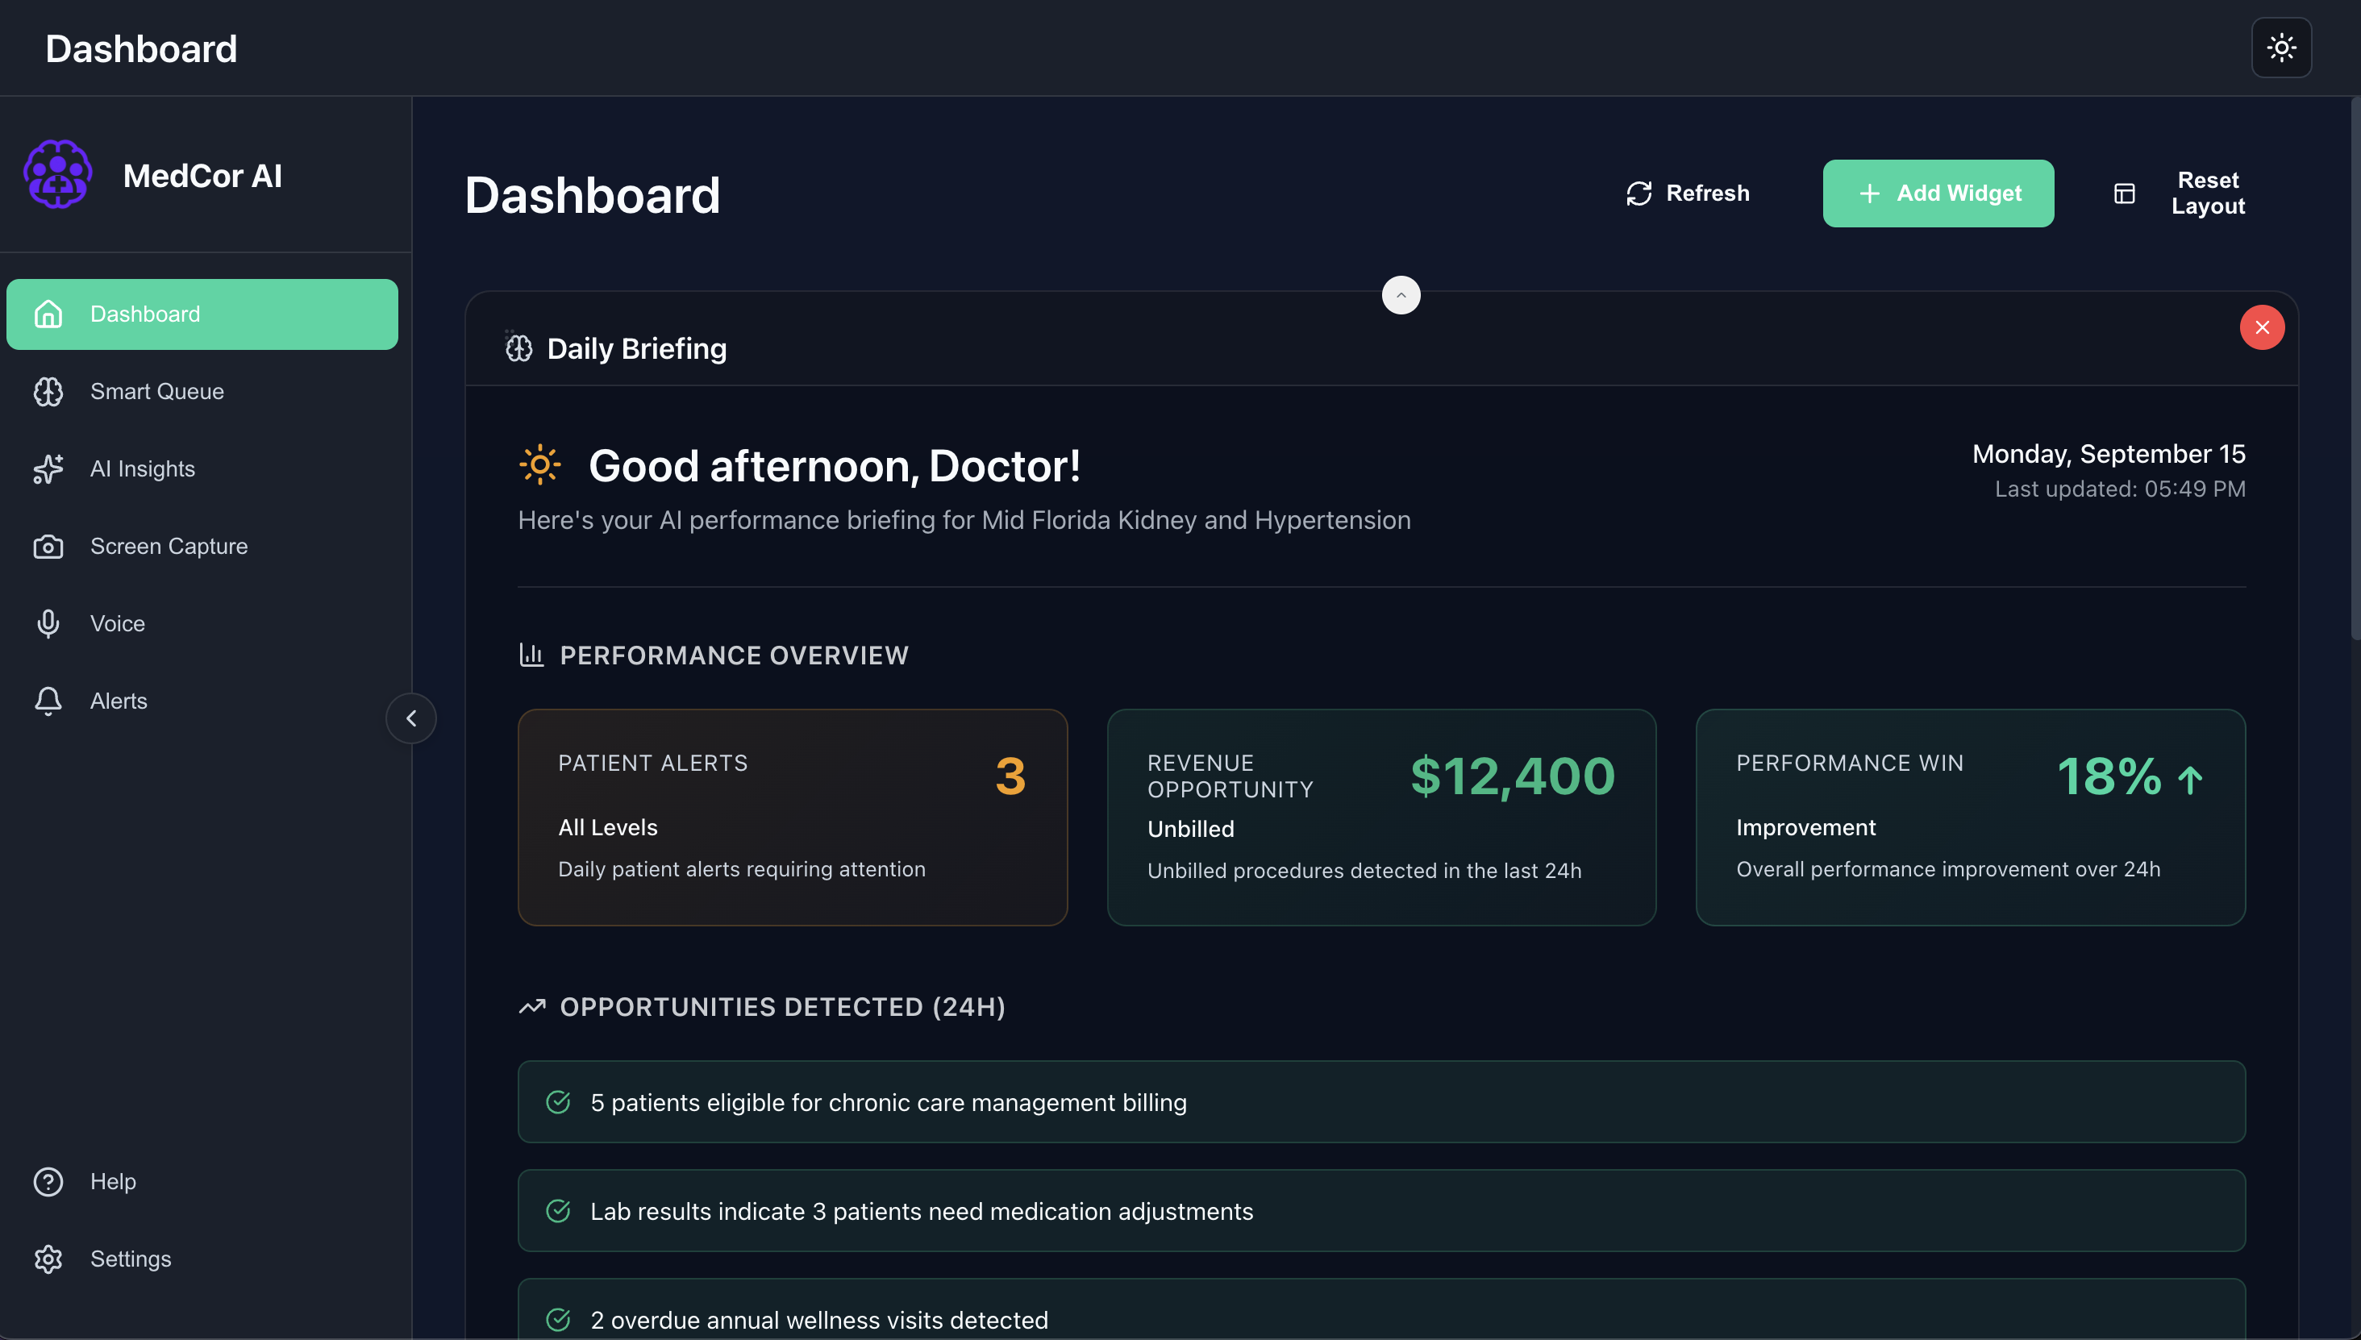Close the Daily Briefing with the red X
The width and height of the screenshot is (2361, 1340).
click(2263, 327)
